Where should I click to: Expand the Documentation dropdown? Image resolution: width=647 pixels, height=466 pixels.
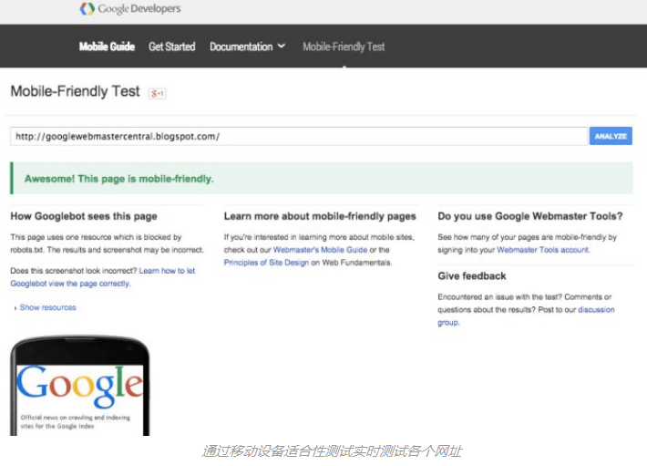247,47
